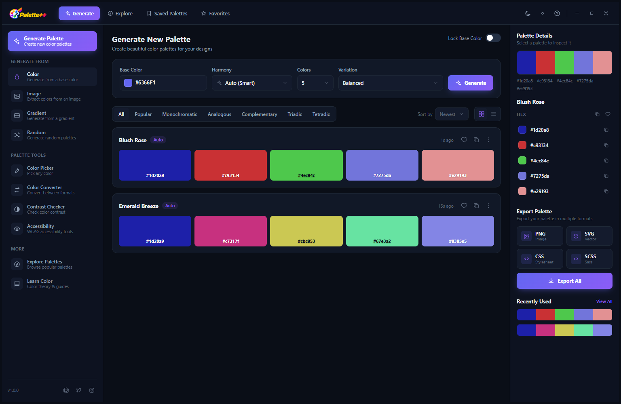The height and width of the screenshot is (404, 621).
Task: Open Image extraction option in sidebar
Action: tap(52, 96)
